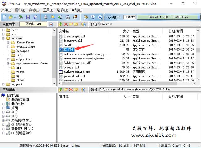Click the Open CD/DVD toolbar icon
The image size is (201, 148).
click(20, 17)
